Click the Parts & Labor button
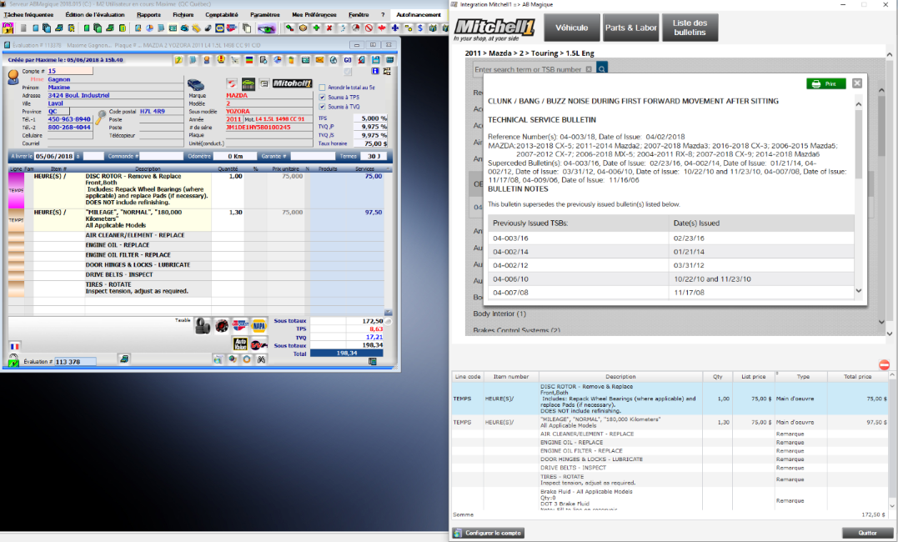 tap(630, 28)
